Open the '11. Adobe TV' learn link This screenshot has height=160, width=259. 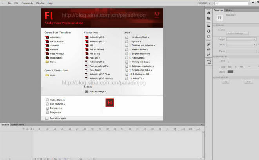click(136, 78)
